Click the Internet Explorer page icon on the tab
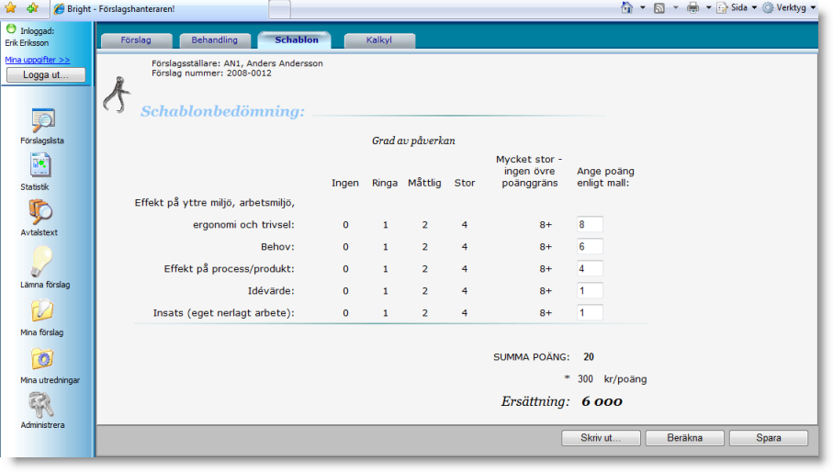Screen dimensions: 833x472 [x=59, y=9]
